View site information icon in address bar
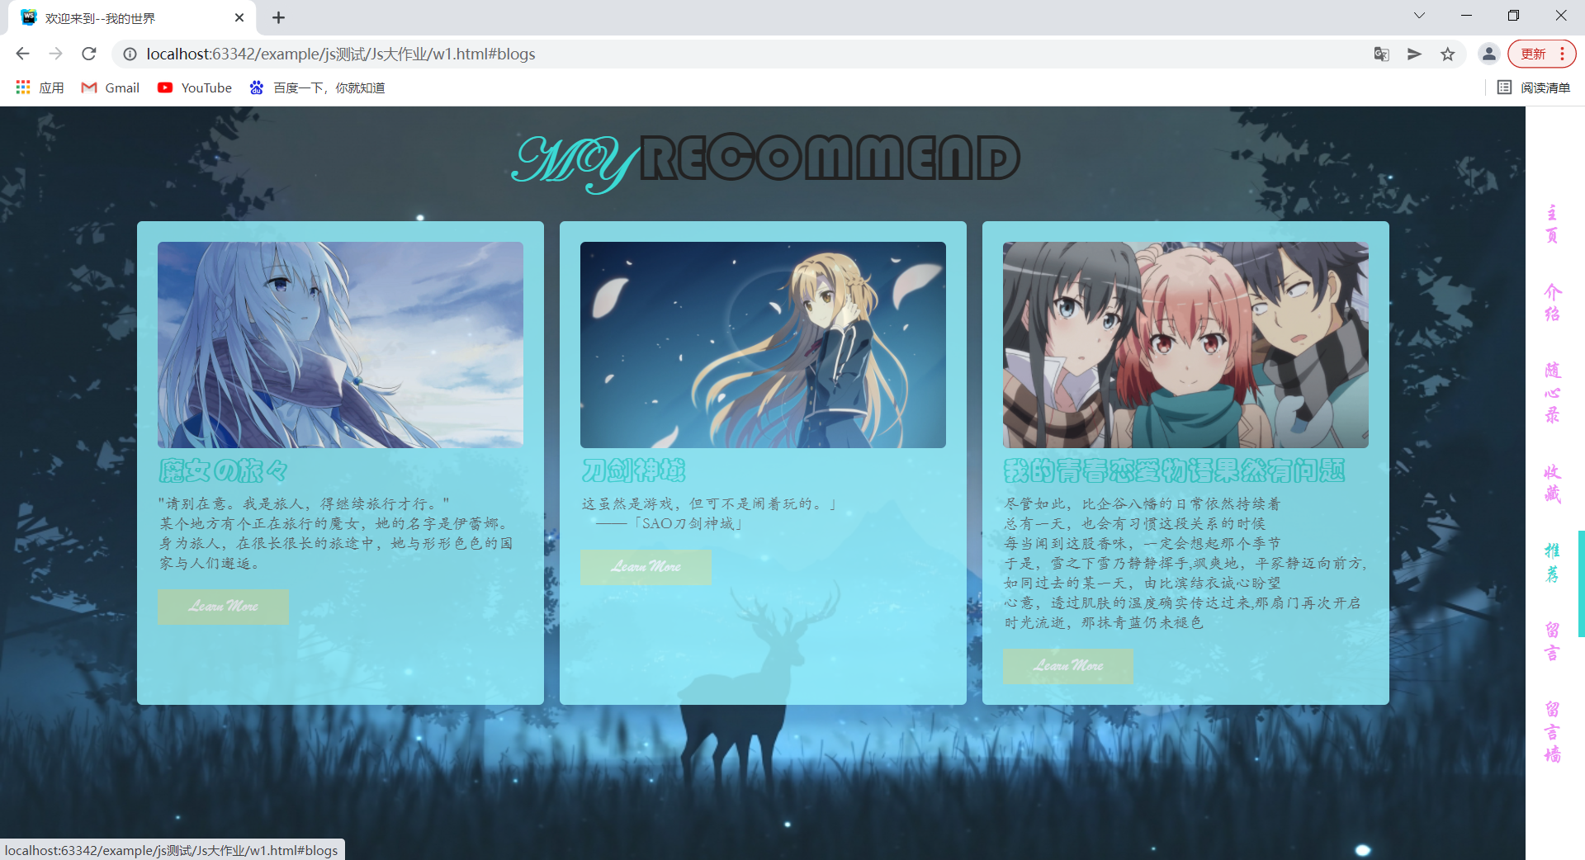This screenshot has width=1585, height=860. [x=130, y=54]
